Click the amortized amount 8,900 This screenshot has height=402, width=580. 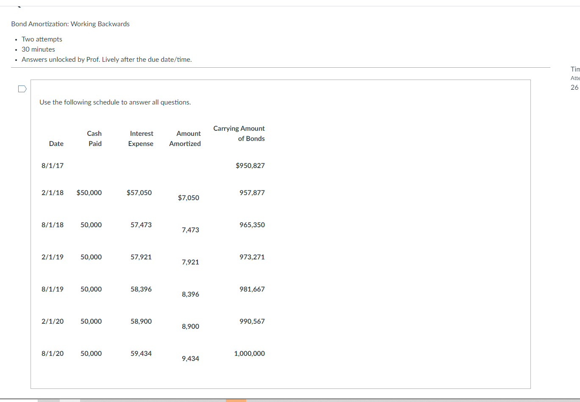click(191, 327)
